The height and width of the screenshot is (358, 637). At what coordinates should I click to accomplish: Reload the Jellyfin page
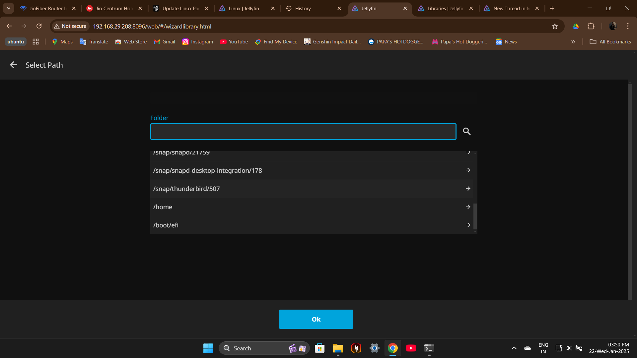[39, 26]
